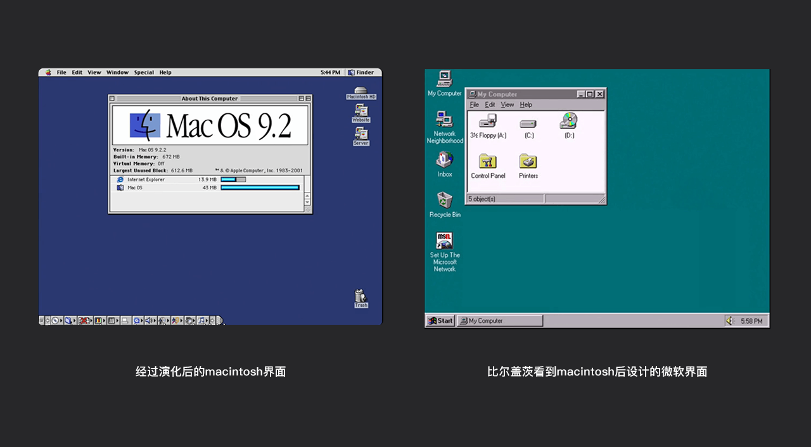Click My Computer taskbar button
Image resolution: width=811 pixels, height=447 pixels.
tap(500, 321)
